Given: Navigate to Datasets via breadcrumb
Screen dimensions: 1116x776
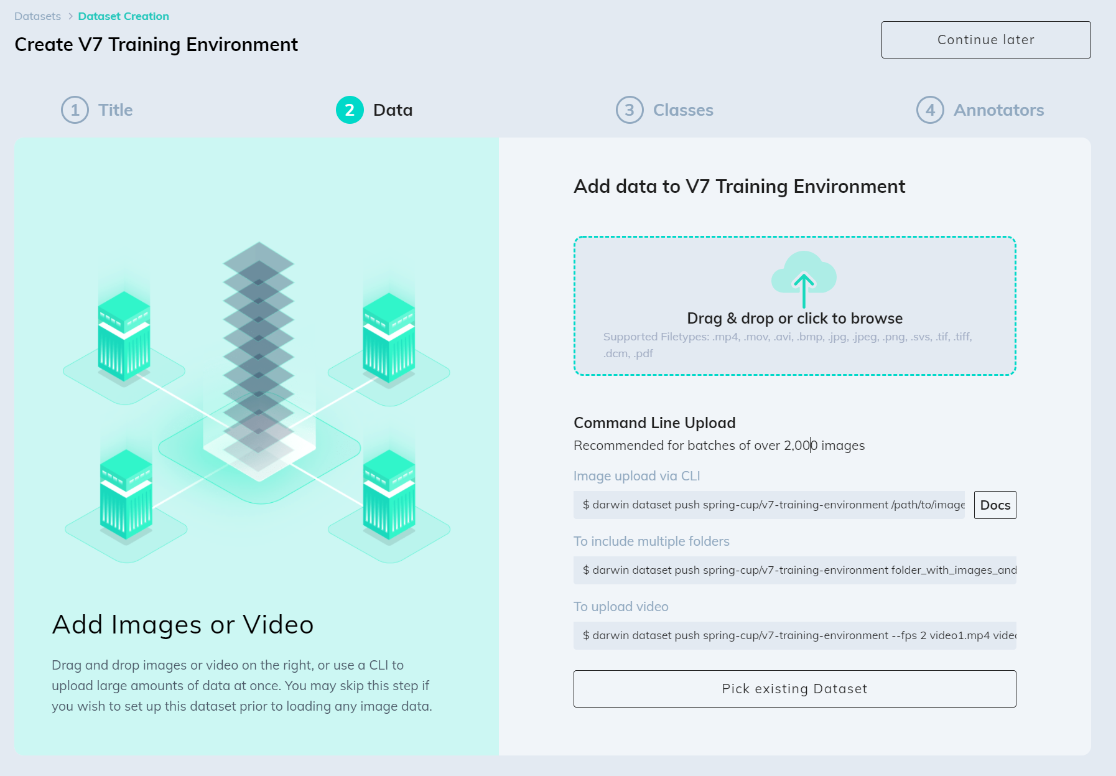Looking at the screenshot, I should tap(37, 16).
